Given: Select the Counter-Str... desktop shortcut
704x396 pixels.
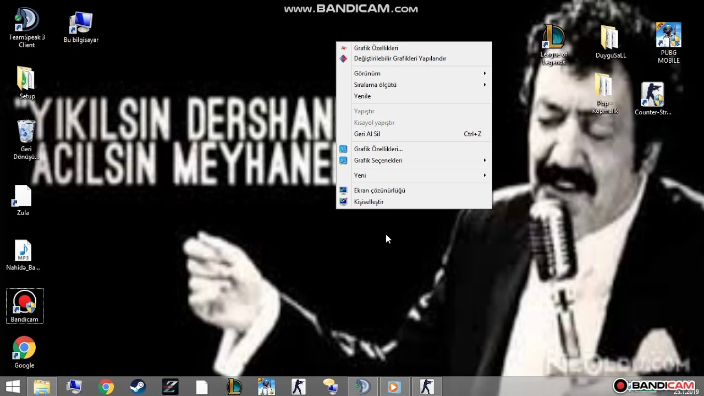Looking at the screenshot, I should click(653, 99).
